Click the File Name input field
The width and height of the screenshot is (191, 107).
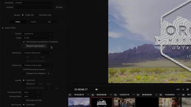pyautogui.click(x=34, y=3)
